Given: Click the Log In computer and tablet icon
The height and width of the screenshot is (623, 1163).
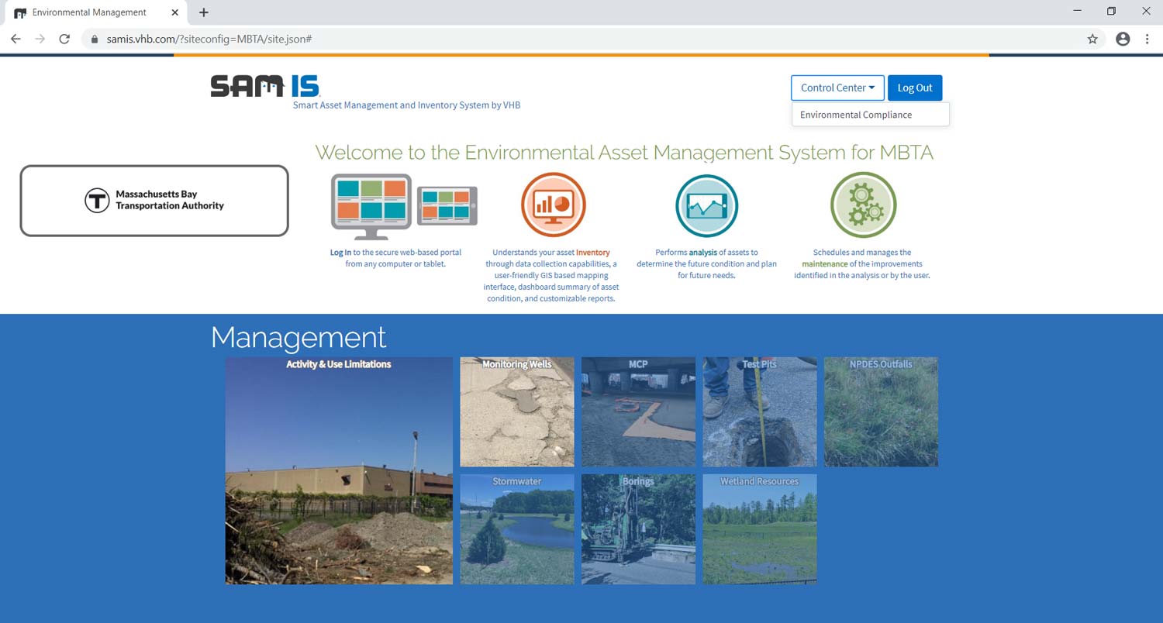Looking at the screenshot, I should 404,206.
